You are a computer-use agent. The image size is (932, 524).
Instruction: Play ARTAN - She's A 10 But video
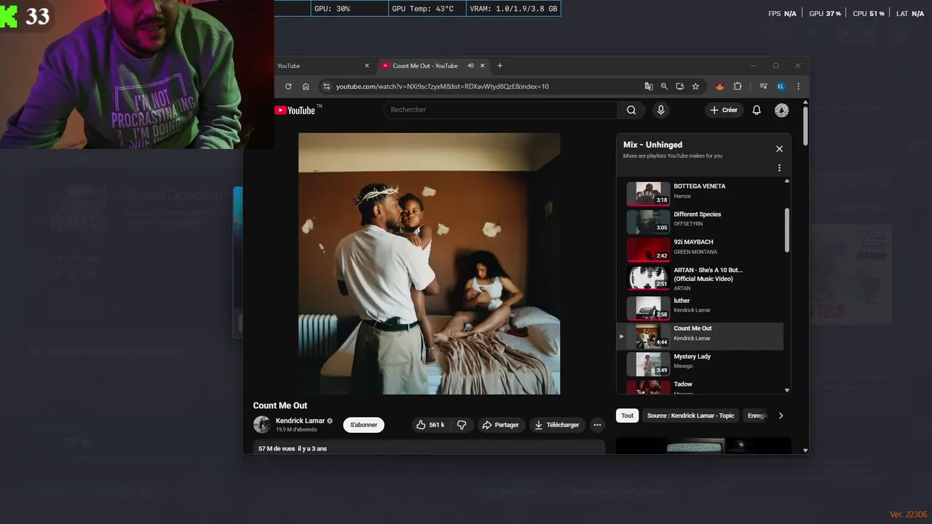click(x=700, y=279)
